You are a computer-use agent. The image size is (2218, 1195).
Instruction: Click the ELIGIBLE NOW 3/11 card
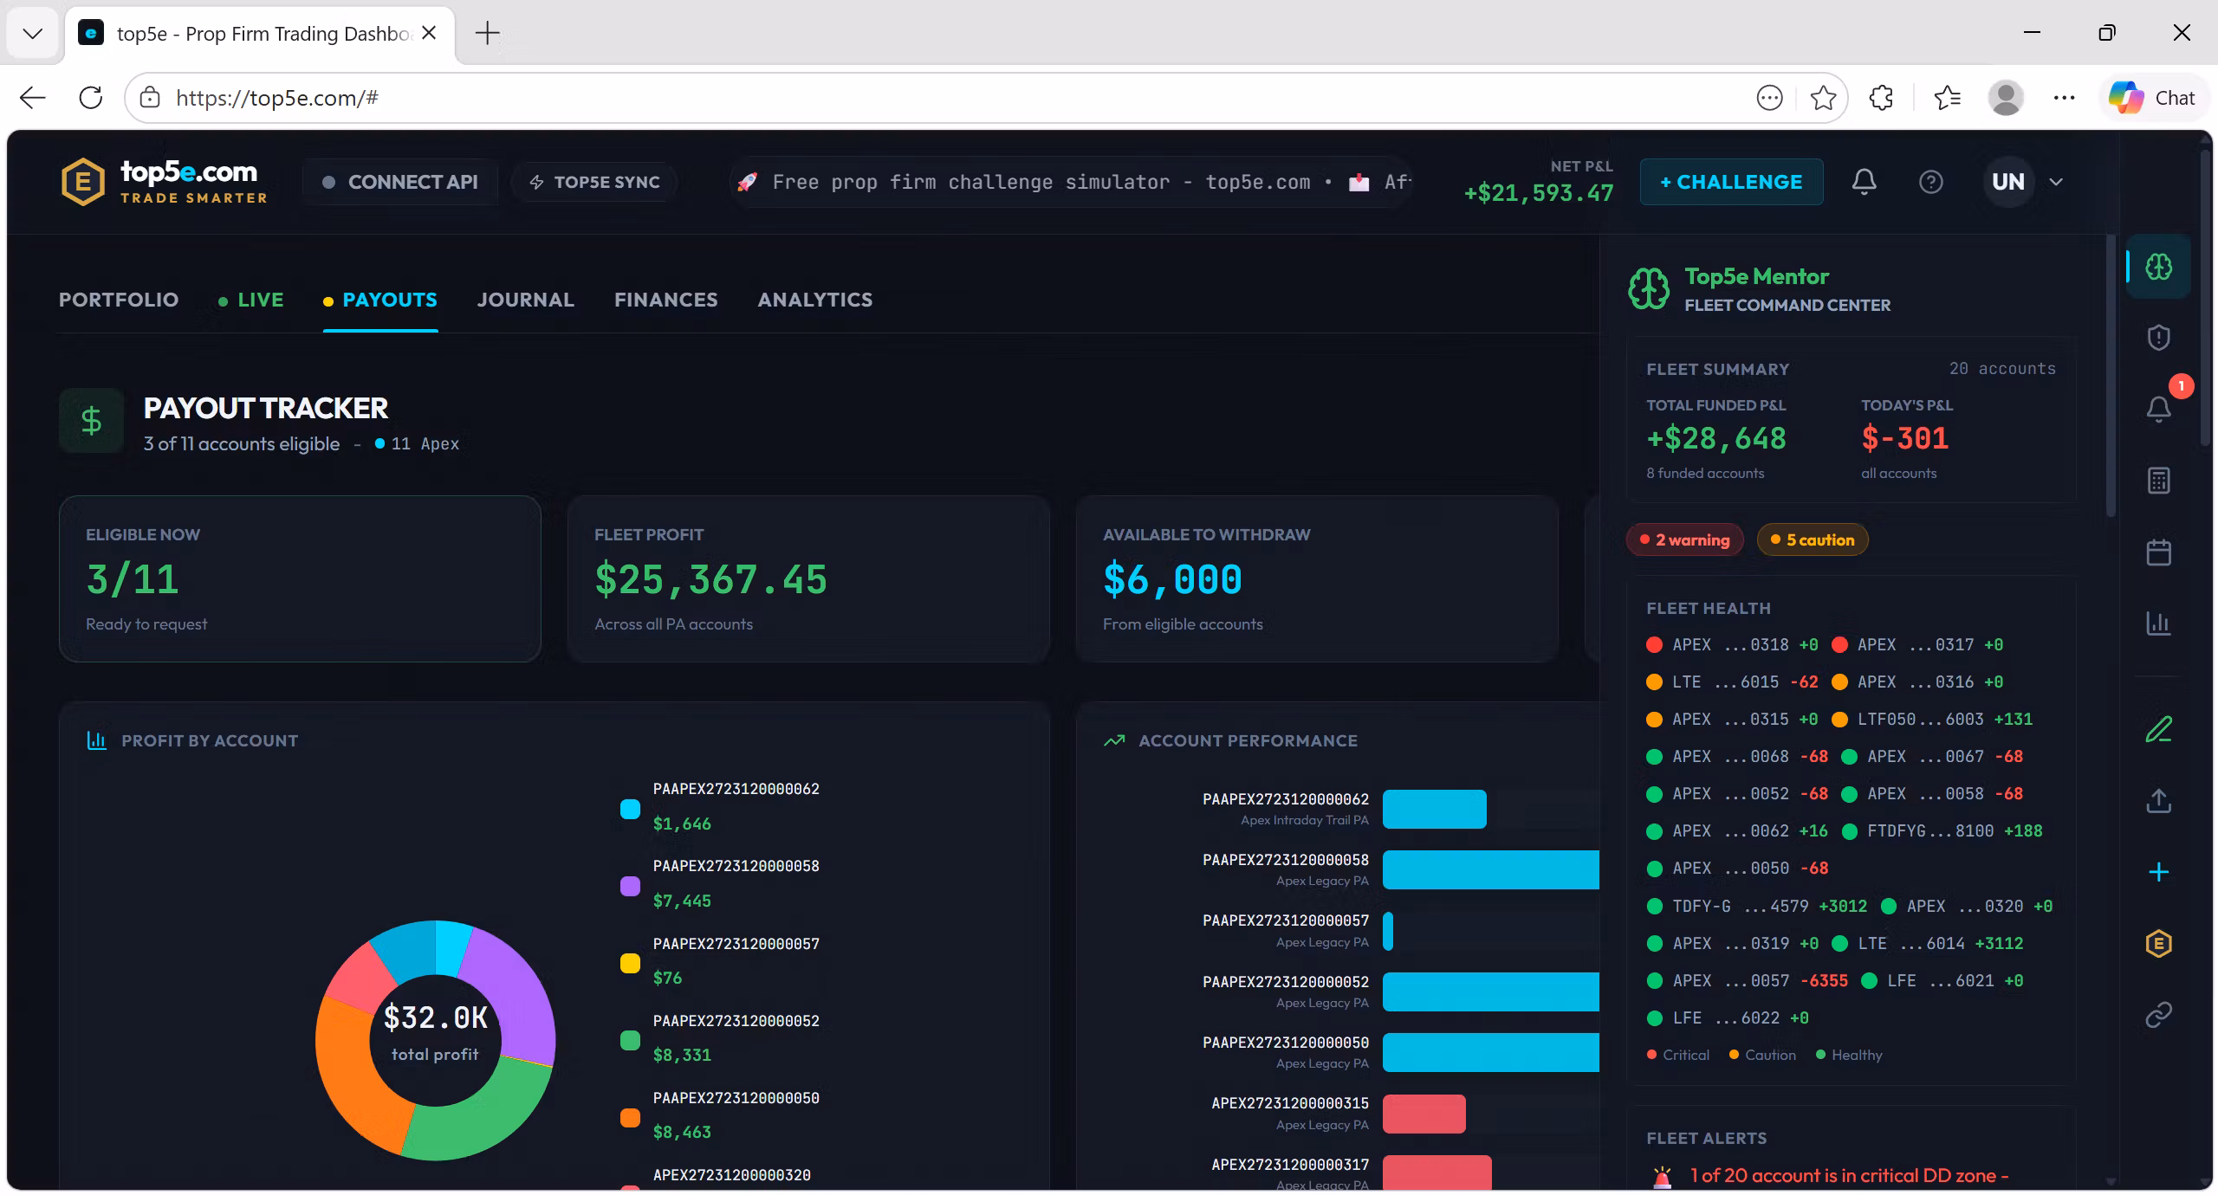click(x=300, y=578)
